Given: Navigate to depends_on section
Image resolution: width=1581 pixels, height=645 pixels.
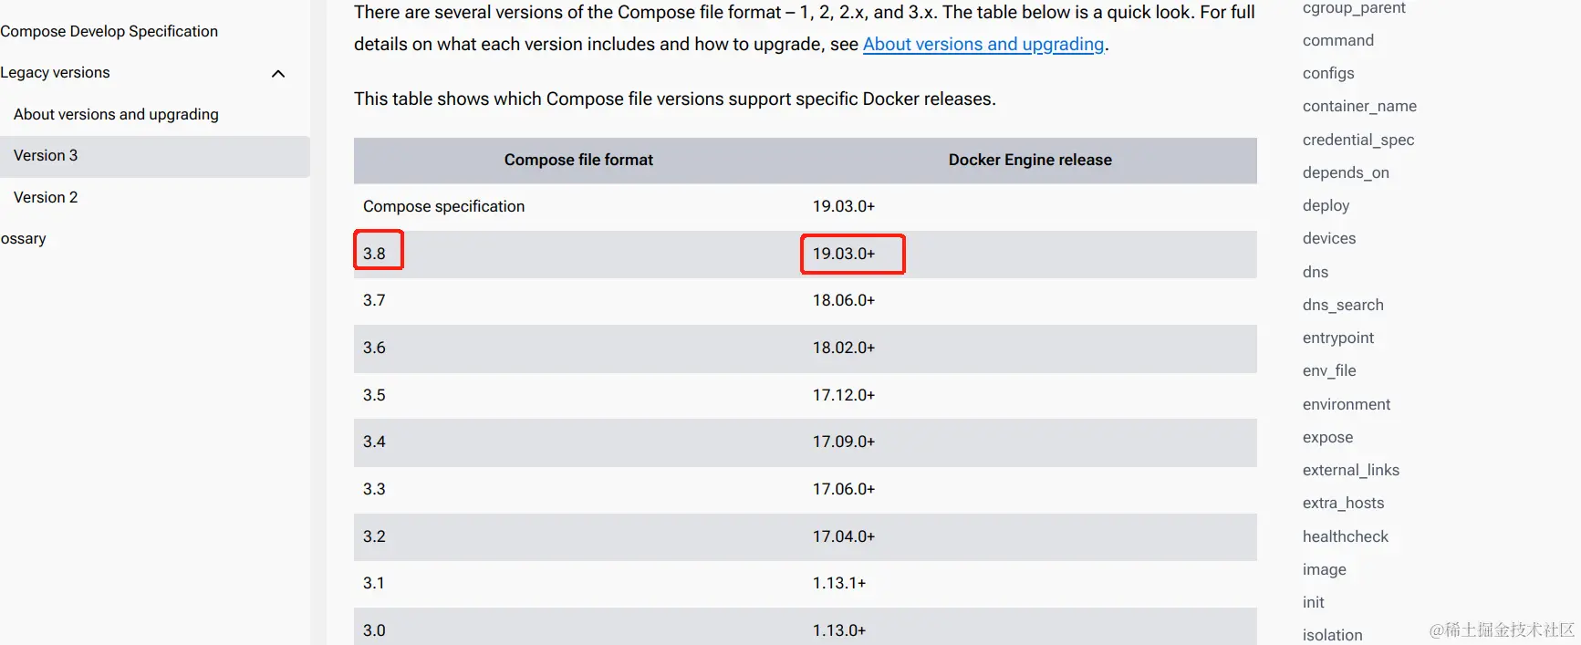Looking at the screenshot, I should [1346, 172].
